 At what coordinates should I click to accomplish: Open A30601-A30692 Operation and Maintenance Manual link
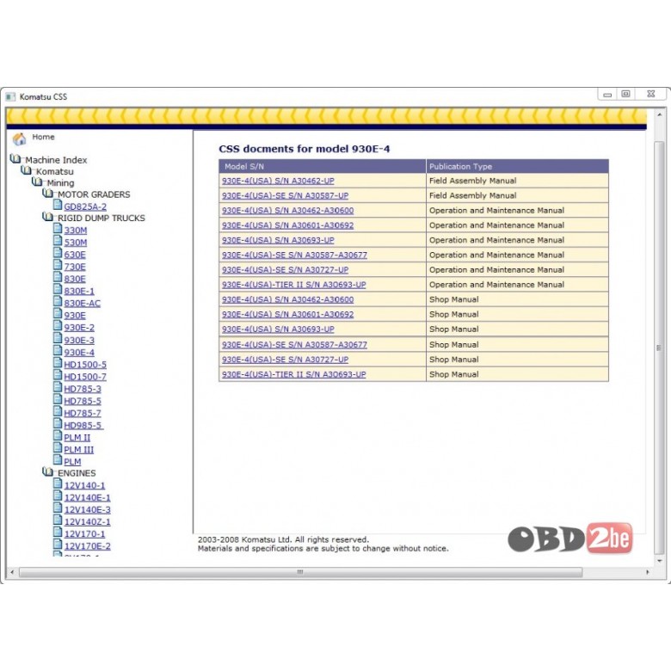[287, 225]
